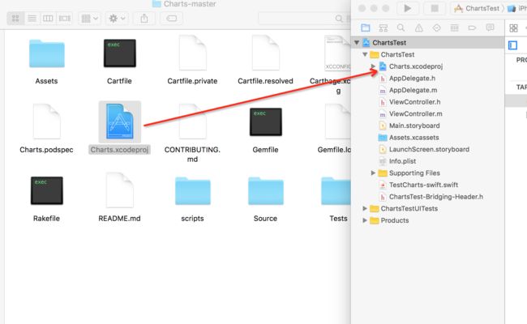Show the Debug navigator
527x324 pixels.
point(454,28)
